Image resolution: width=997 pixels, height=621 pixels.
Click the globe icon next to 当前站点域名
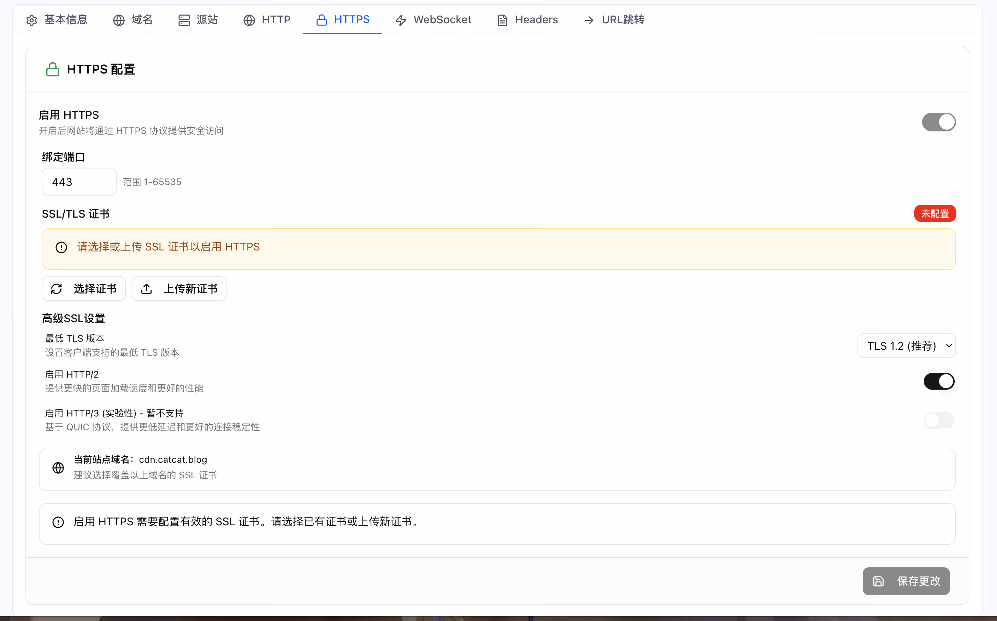(58, 468)
